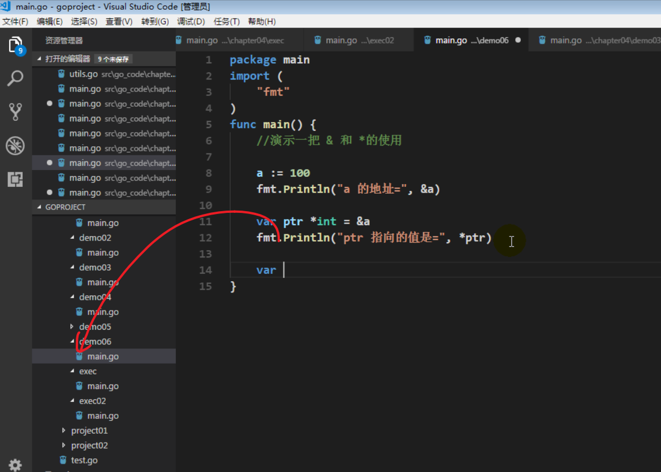
Task: Click the gopher icon beside test.go
Action: 63,460
